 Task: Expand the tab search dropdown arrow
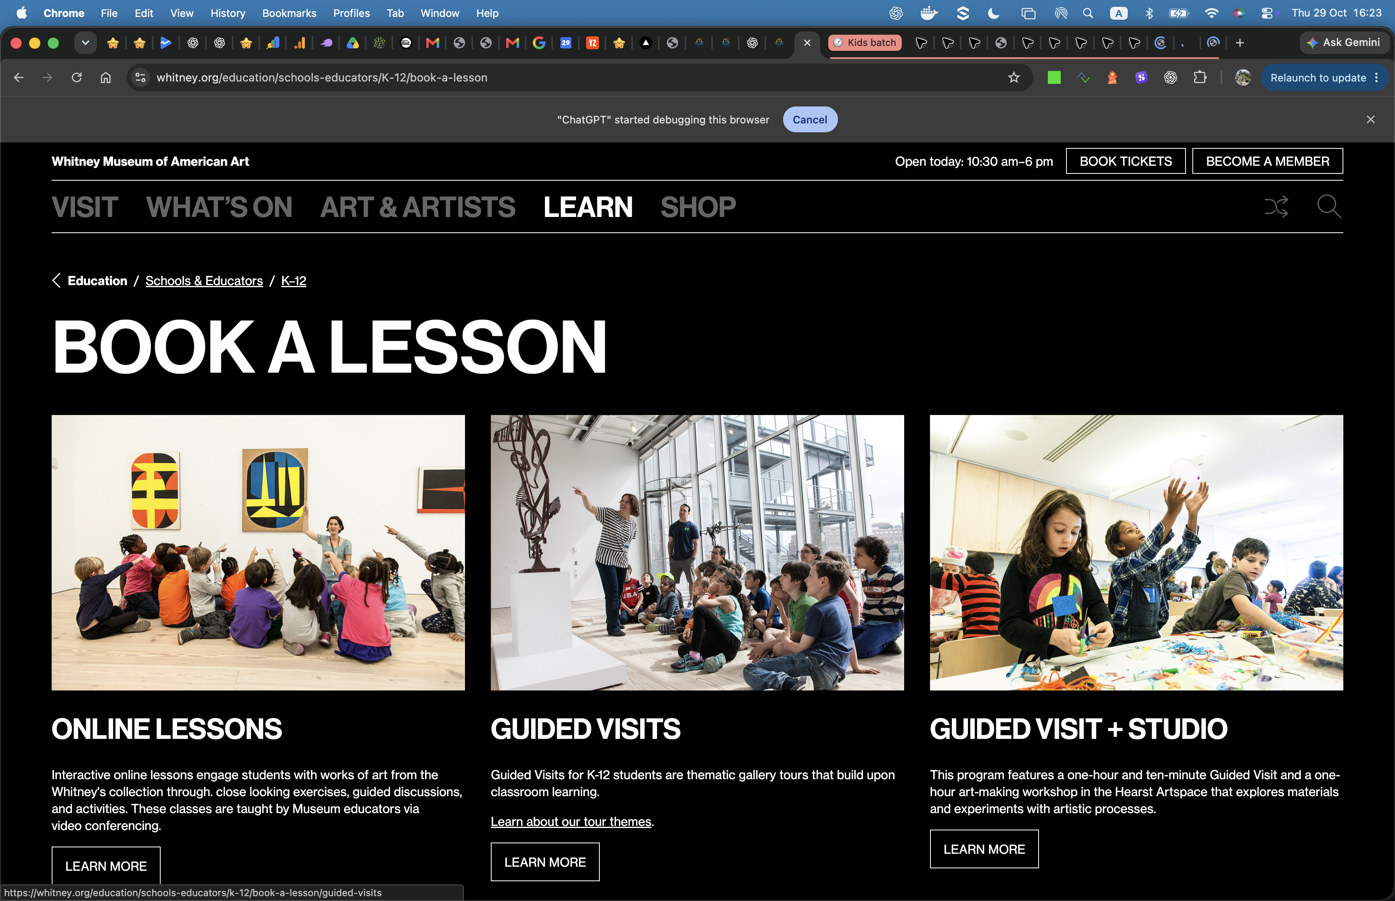[x=86, y=43]
